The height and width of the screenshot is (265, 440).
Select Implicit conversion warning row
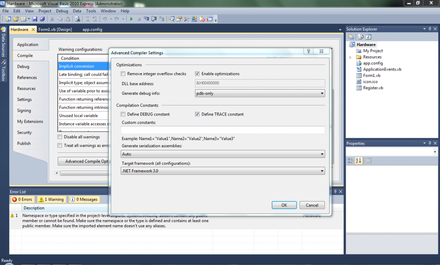pos(84,67)
